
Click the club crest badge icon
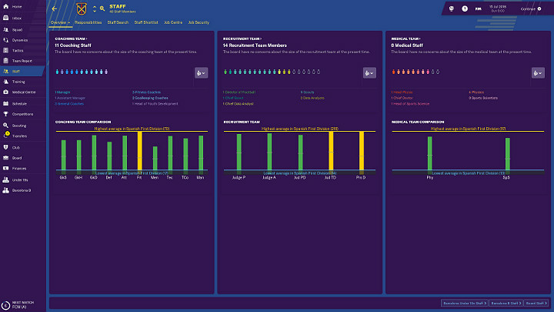pyautogui.click(x=82, y=9)
